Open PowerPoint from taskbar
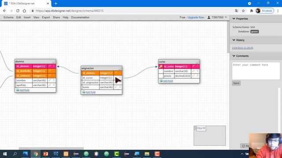 pos(46,154)
